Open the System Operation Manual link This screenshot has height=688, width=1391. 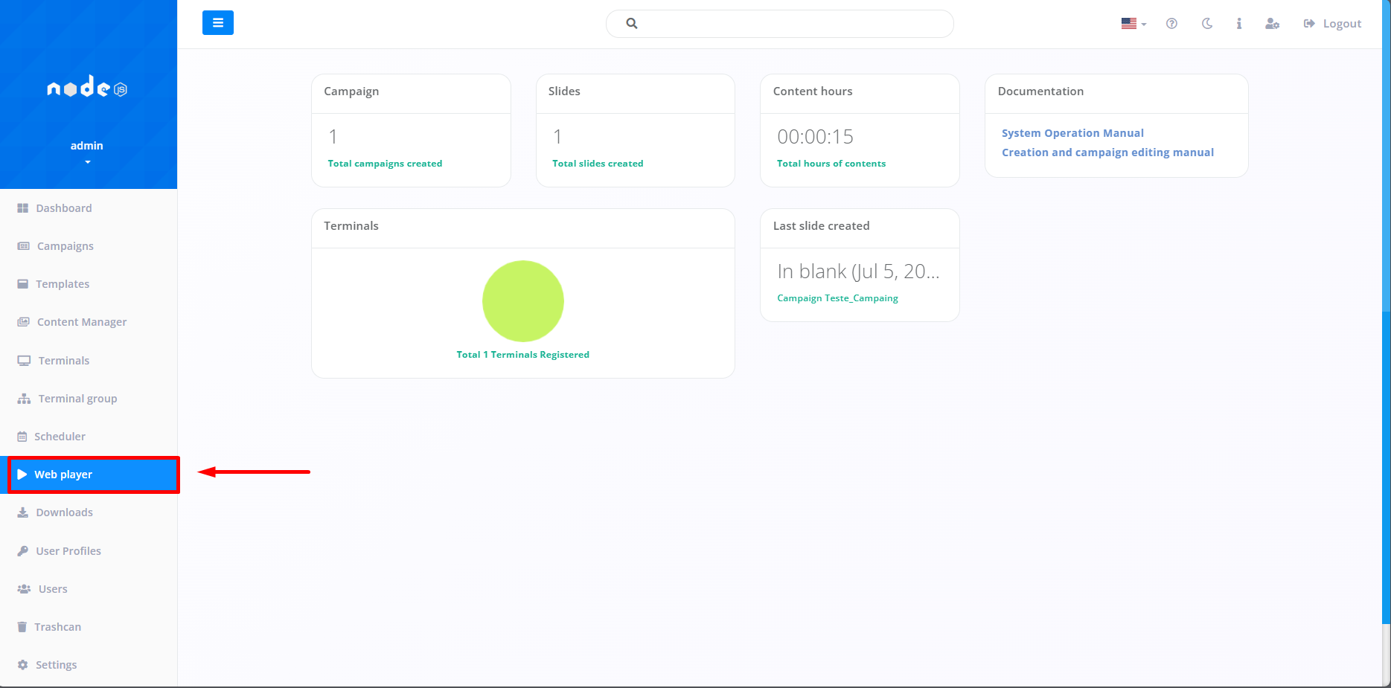(x=1072, y=133)
